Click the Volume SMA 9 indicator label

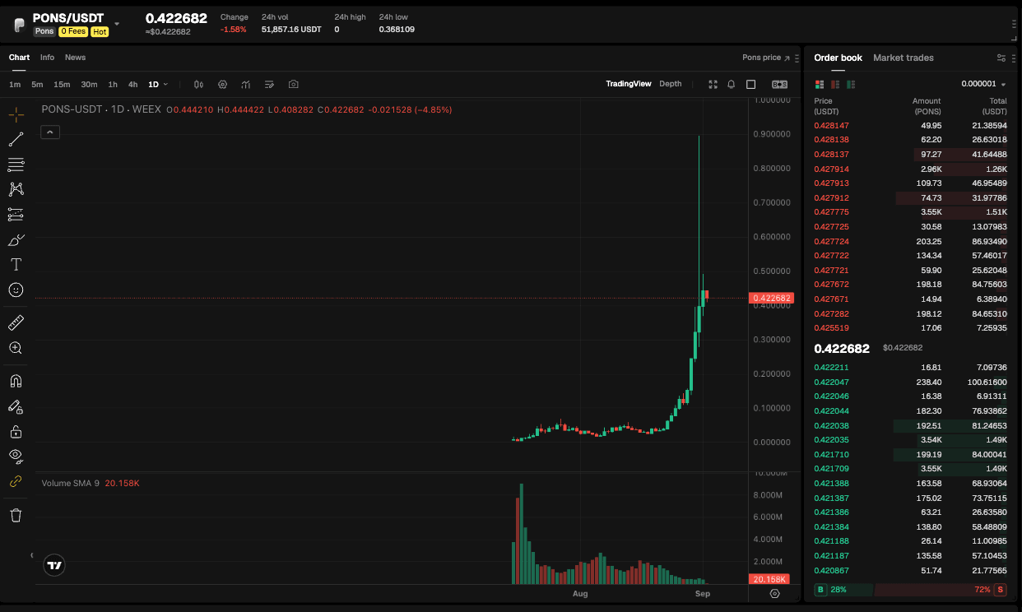click(x=71, y=483)
